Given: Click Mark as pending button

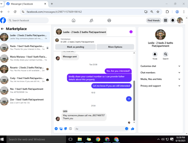Looking at the screenshot, I should 76,47.
